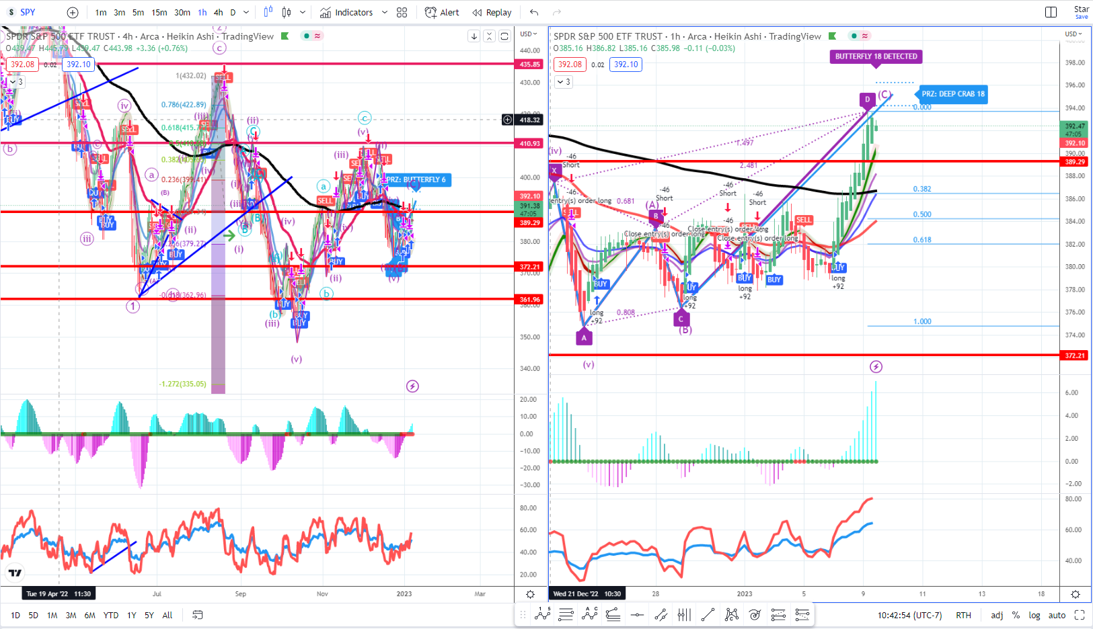Click the left chart down-arrow pane button
The width and height of the screenshot is (1093, 629).
click(474, 36)
